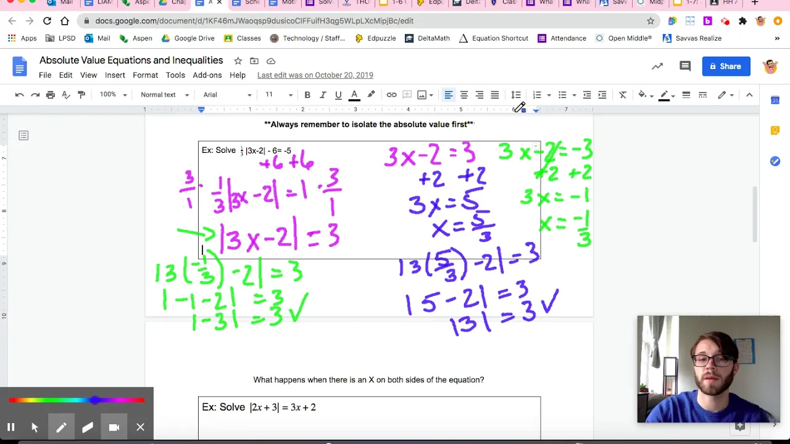Select left align

[x=449, y=95]
